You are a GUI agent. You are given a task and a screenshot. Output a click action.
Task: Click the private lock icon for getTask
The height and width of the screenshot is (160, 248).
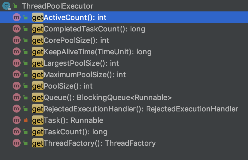tap(25, 120)
